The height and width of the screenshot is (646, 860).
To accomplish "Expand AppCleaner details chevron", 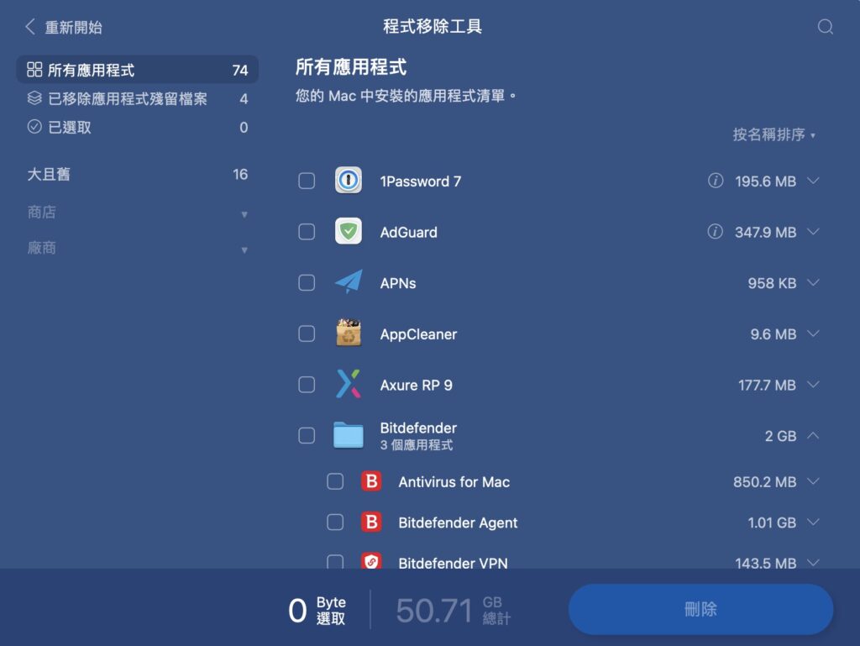I will tap(813, 334).
